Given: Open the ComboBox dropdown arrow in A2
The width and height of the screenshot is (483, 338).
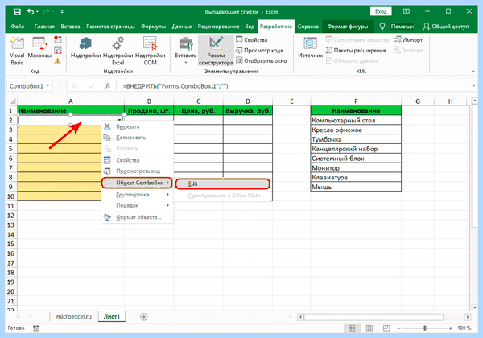Looking at the screenshot, I should click(x=119, y=120).
